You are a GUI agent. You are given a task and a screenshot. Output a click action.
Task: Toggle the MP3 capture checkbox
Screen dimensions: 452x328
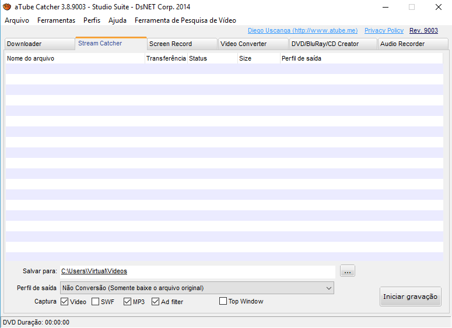click(x=127, y=302)
